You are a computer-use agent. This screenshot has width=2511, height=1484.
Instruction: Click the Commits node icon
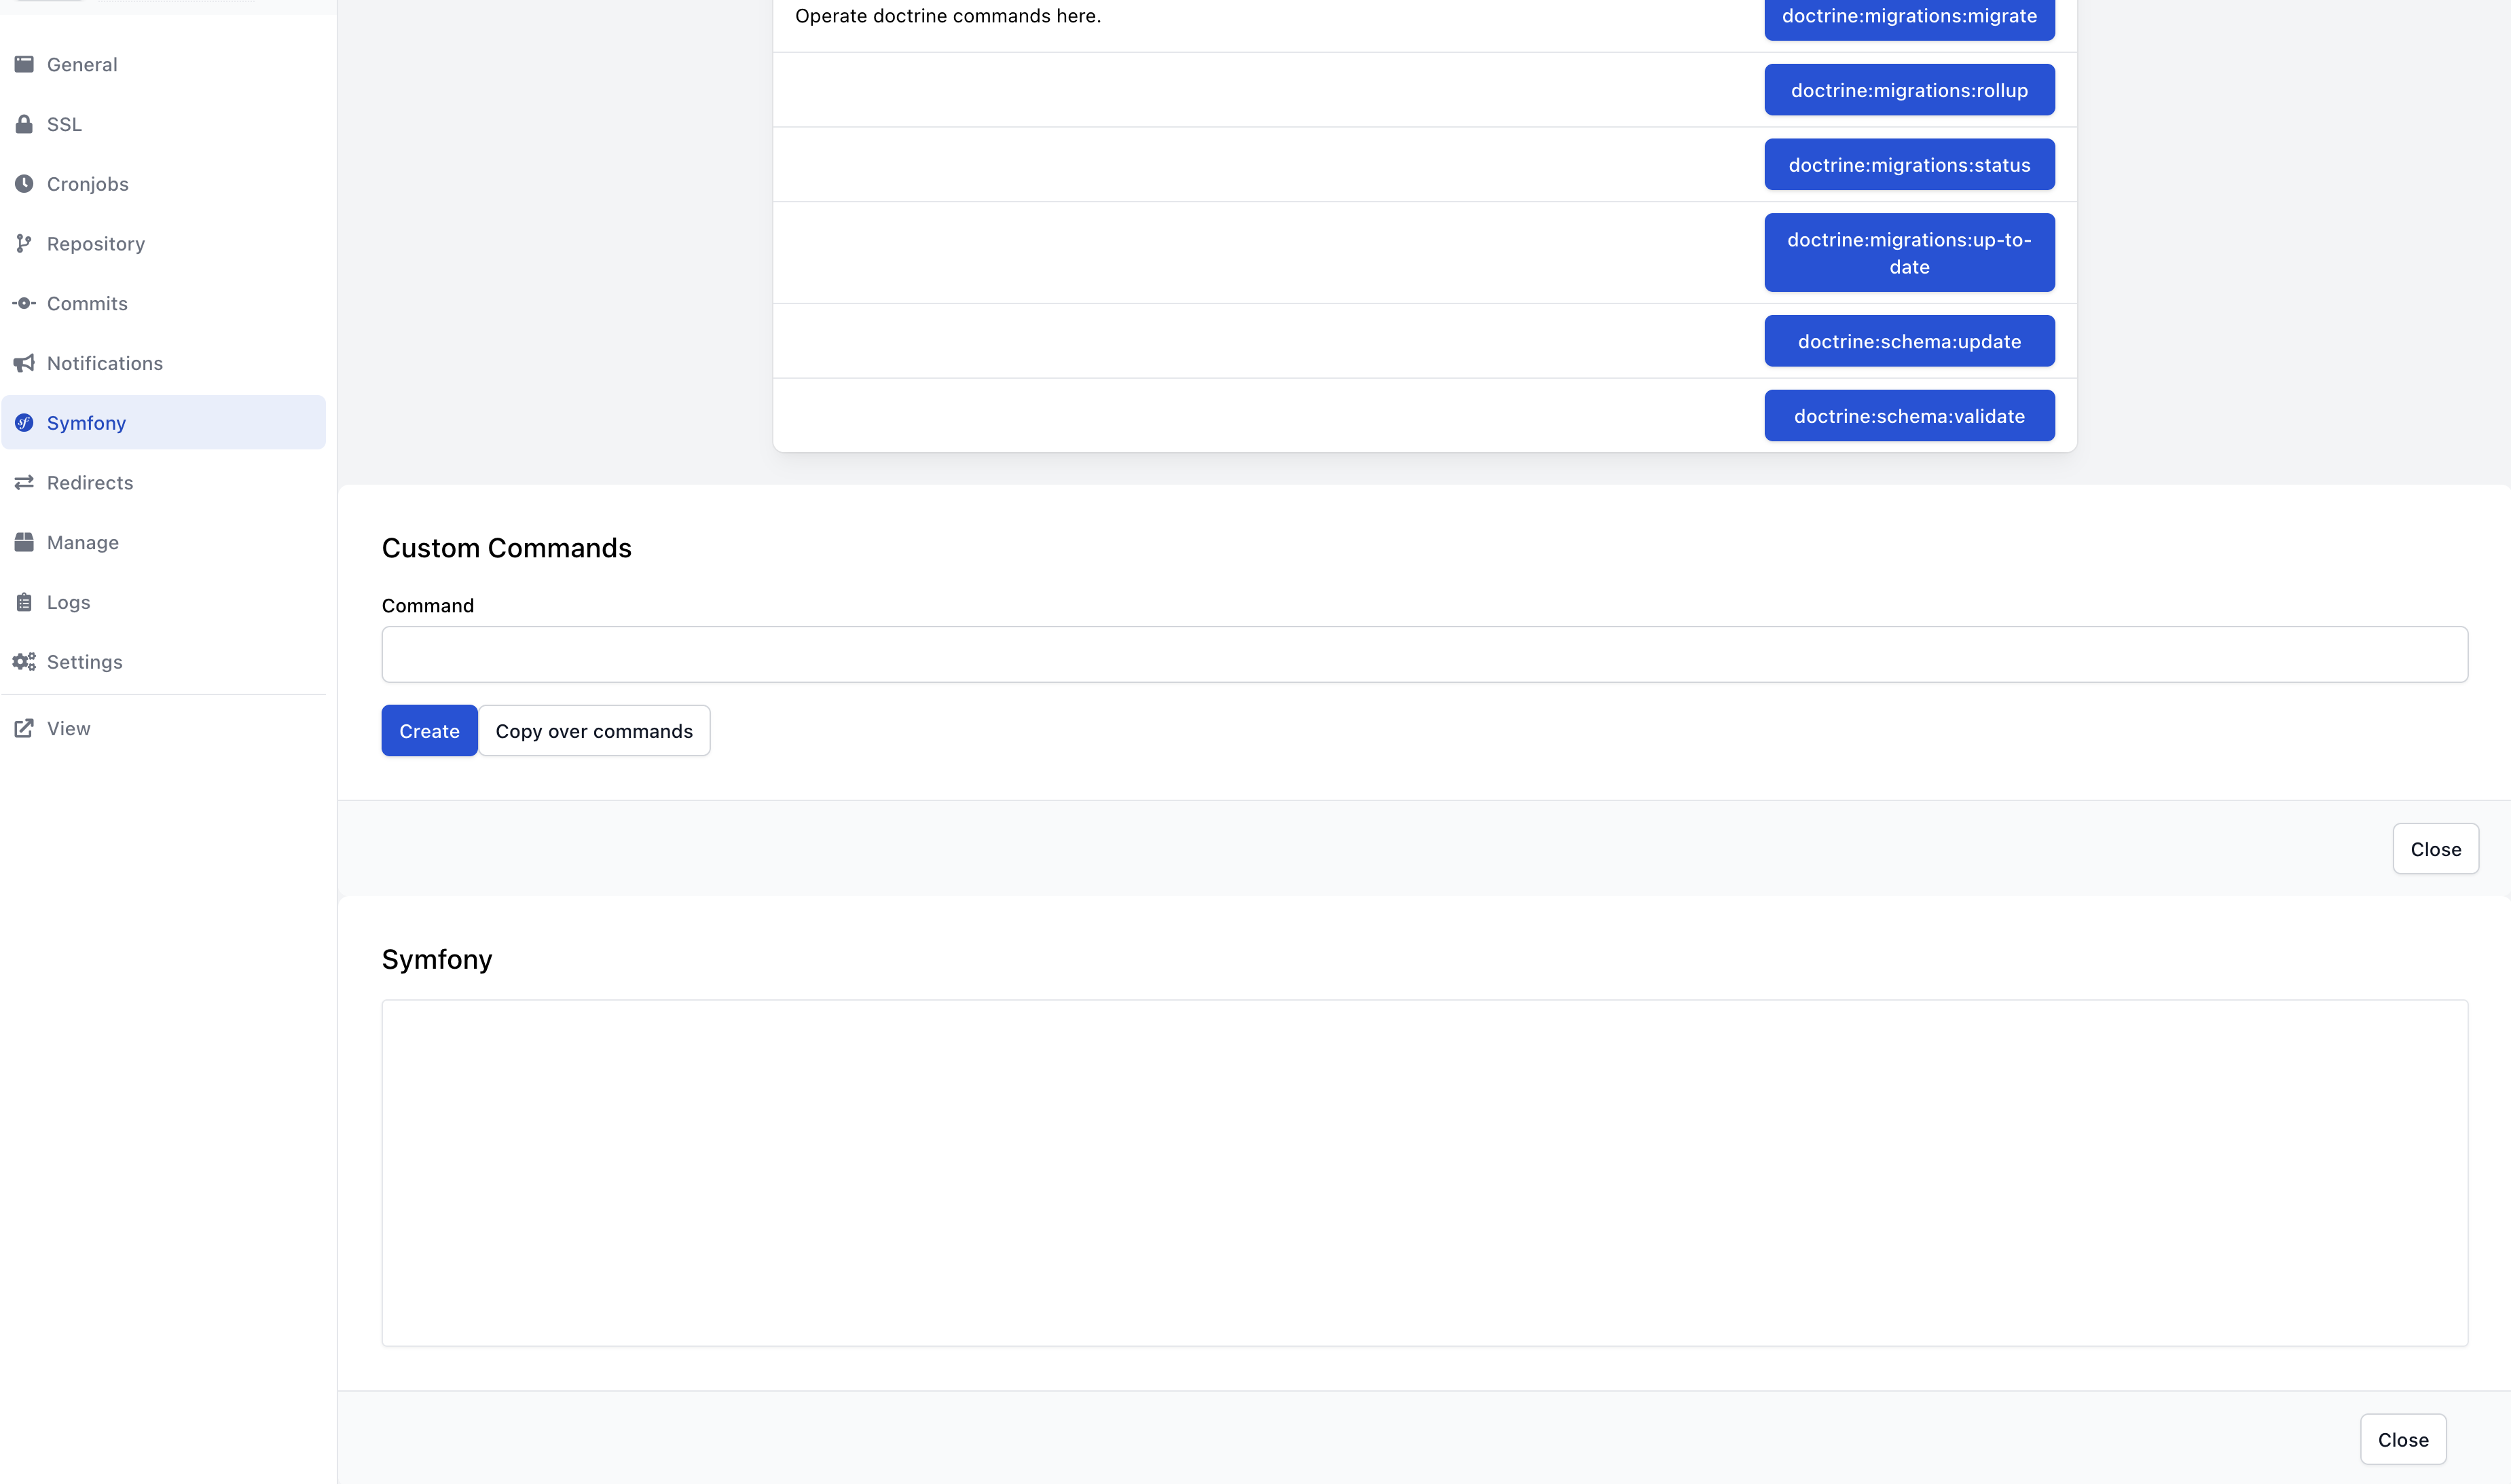(x=24, y=303)
